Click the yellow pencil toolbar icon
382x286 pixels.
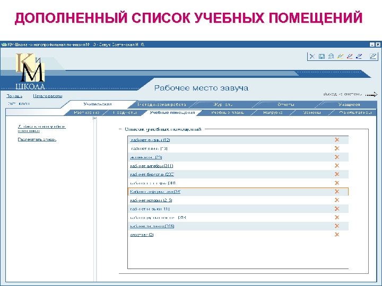[x=340, y=57]
